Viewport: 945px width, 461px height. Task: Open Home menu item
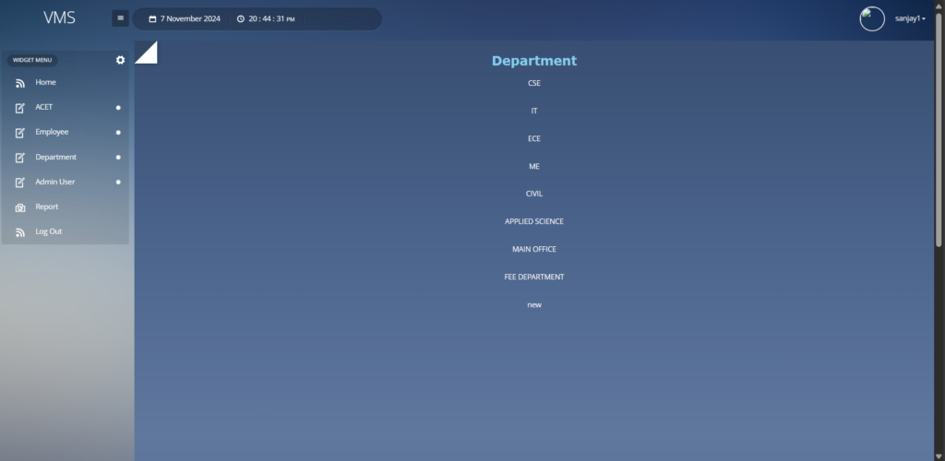point(45,82)
